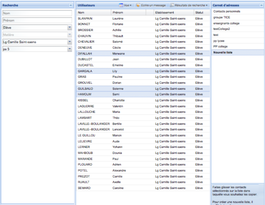Screen dimensions: 265x205
Task: Open the Vue dropdown menu
Action: click(x=125, y=5)
